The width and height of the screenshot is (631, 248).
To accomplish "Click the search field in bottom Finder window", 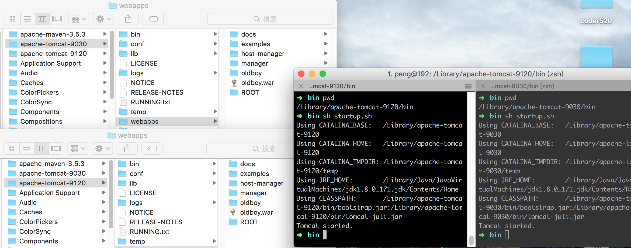I will (250, 148).
